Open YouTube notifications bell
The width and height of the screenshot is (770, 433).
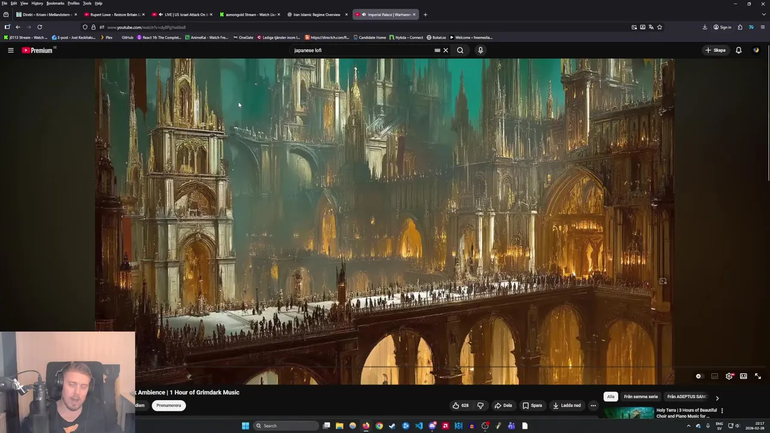[x=739, y=51]
